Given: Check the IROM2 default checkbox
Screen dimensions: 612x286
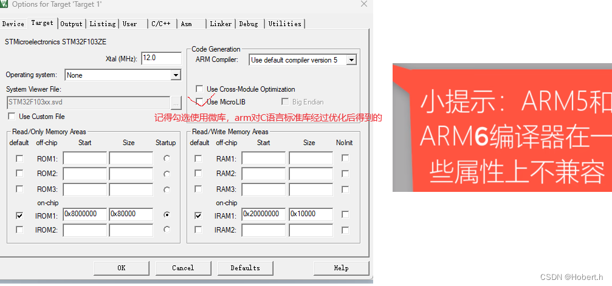Looking at the screenshot, I should click(x=19, y=230).
